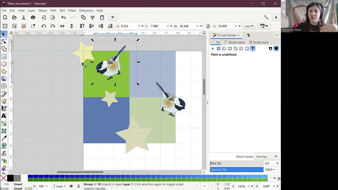Image resolution: width=338 pixels, height=190 pixels.
Task: Select the Calligraphy tool
Action: 4,108
